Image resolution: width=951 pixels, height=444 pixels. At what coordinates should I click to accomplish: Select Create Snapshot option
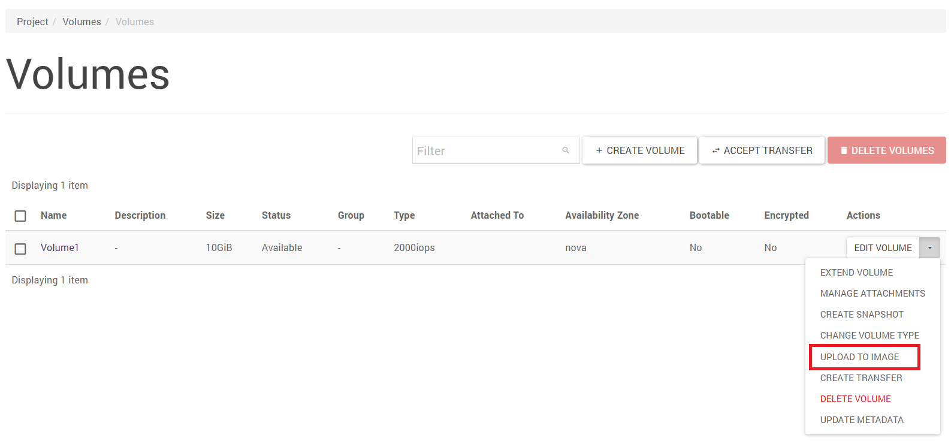861,315
